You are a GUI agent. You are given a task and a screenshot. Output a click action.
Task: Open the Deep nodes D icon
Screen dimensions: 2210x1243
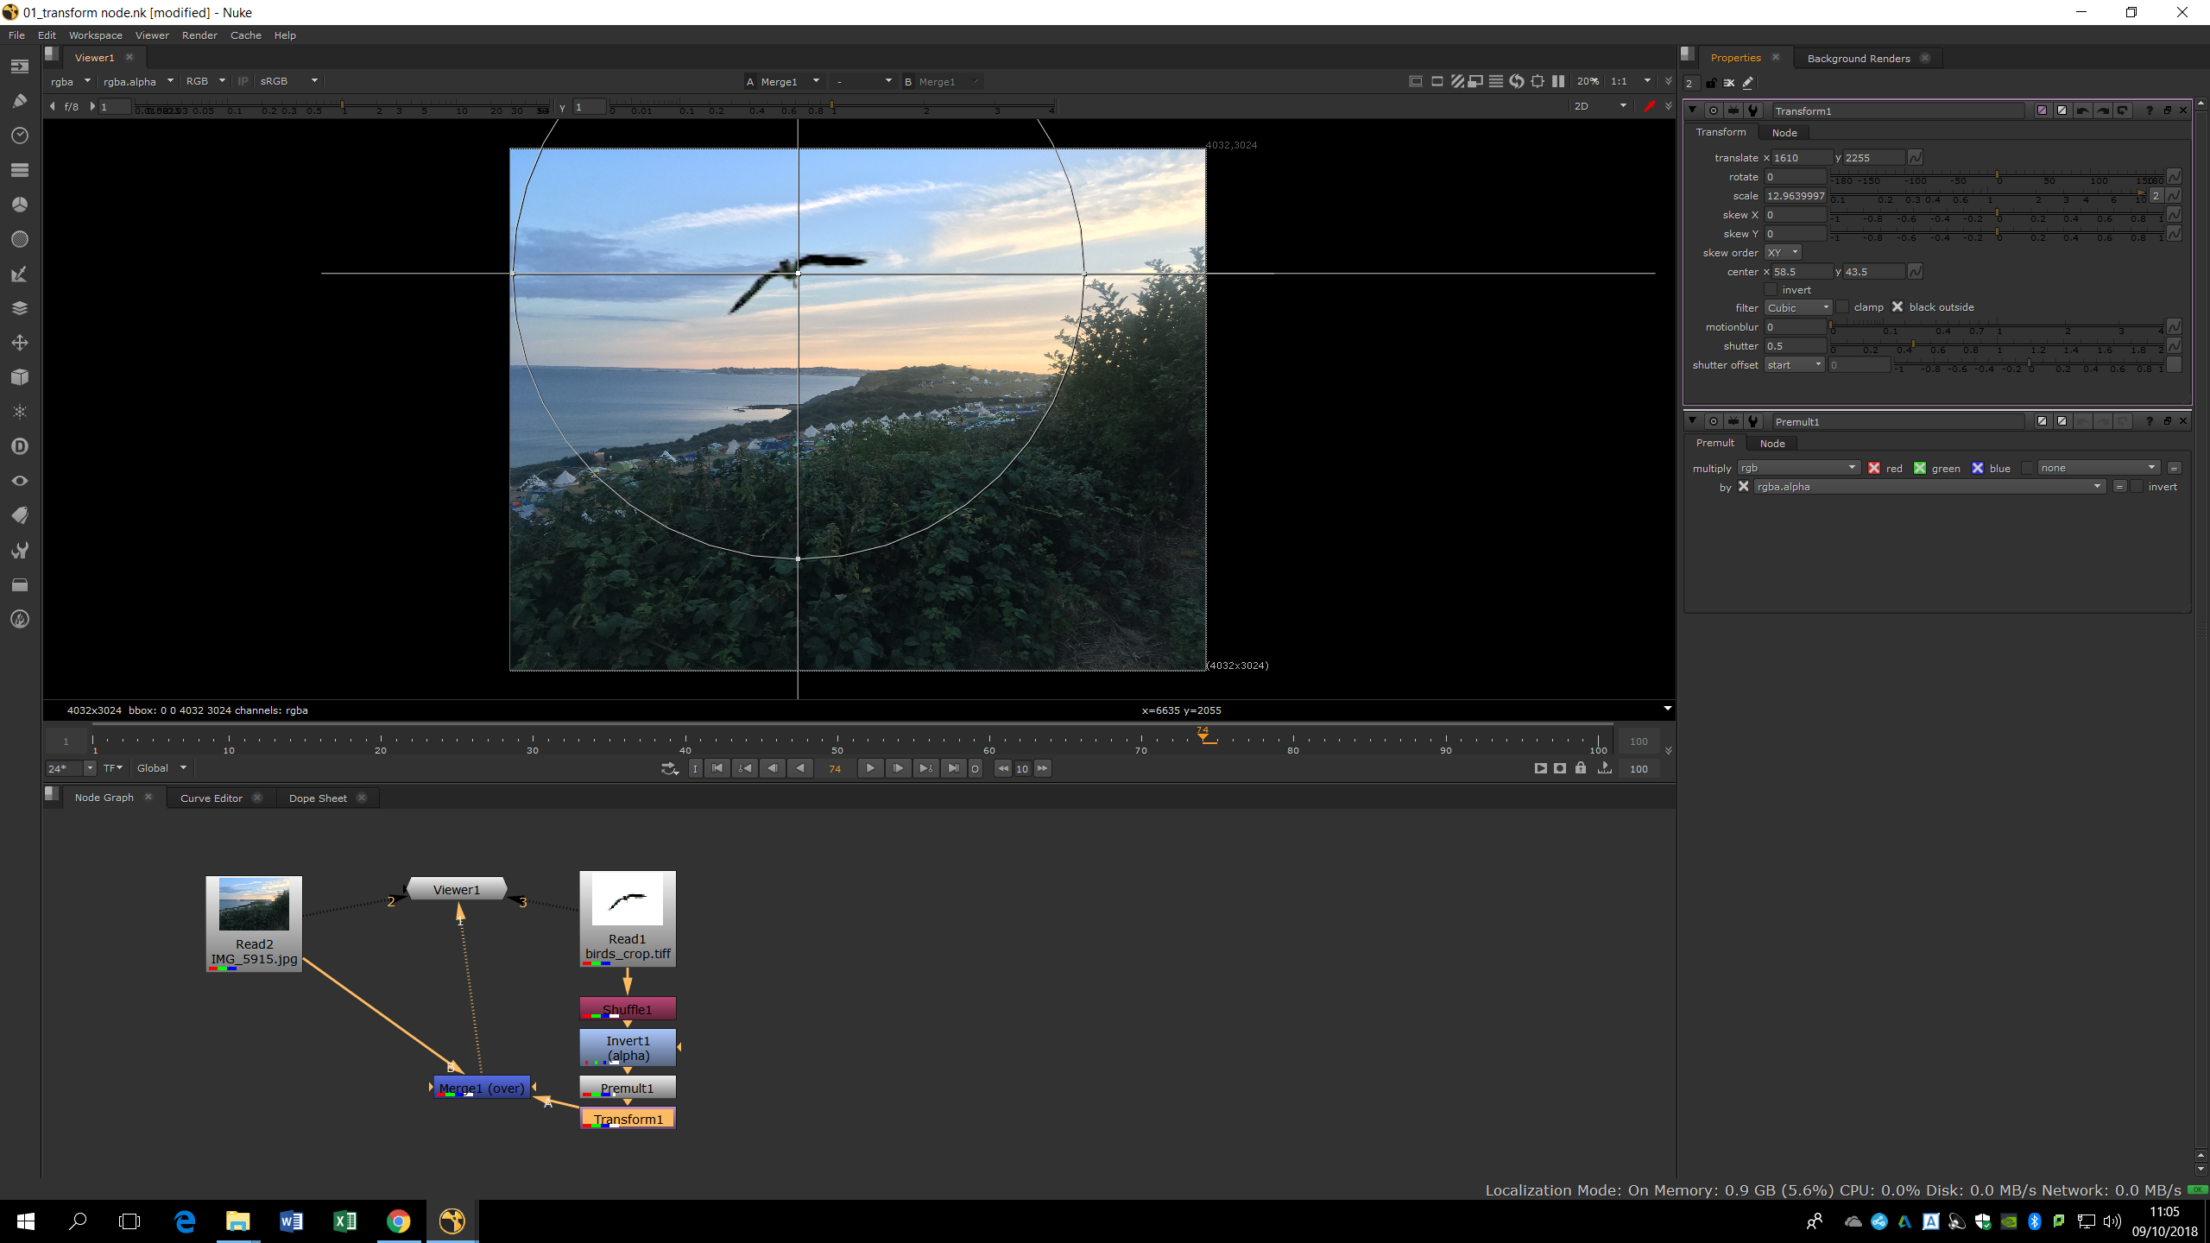coord(20,446)
